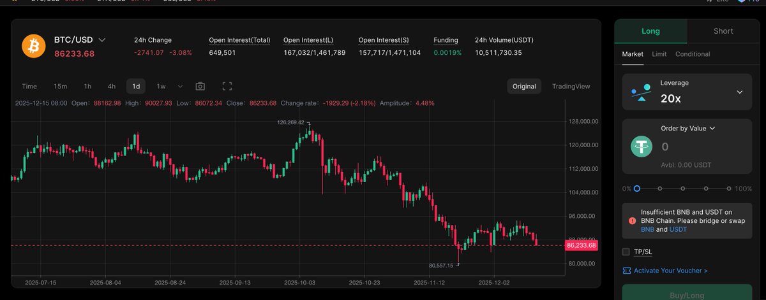Open the Limit order tab
766x300 pixels.
click(x=659, y=54)
